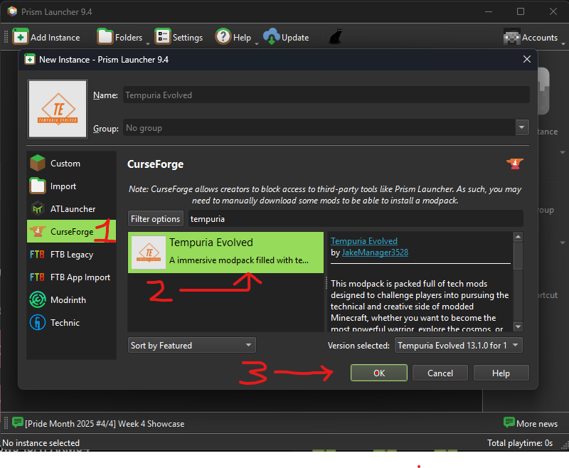Select the CurseForge source tab
Viewport: 569px width, 468px height.
pos(72,231)
